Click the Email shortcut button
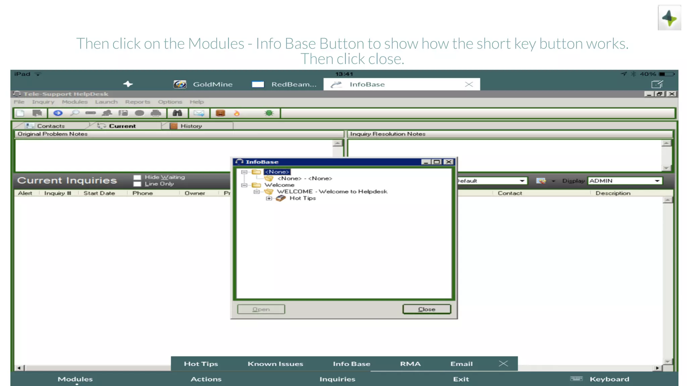 point(462,364)
